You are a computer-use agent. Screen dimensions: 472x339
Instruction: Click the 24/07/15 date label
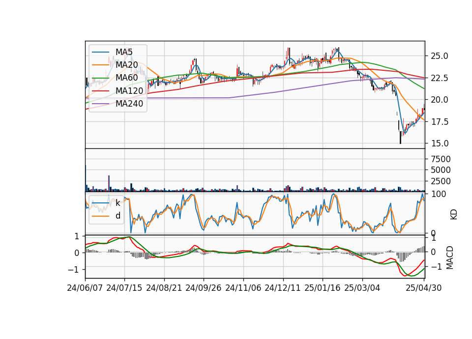pos(124,288)
